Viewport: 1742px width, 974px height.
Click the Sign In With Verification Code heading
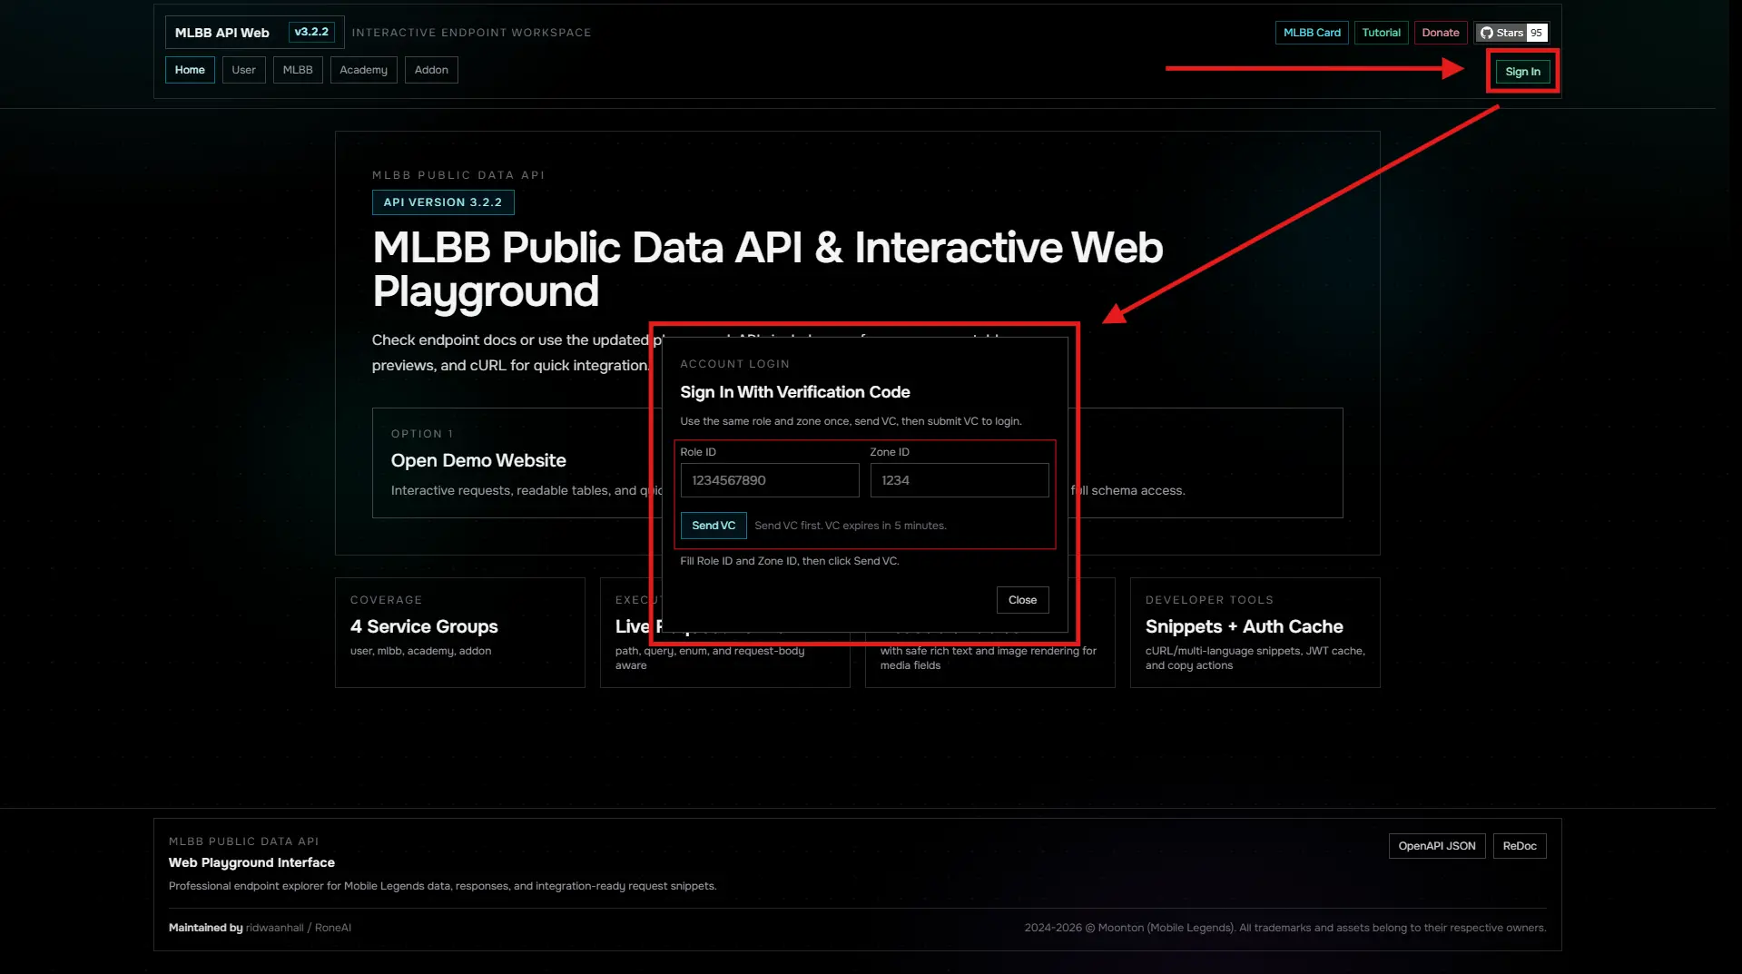(x=794, y=392)
